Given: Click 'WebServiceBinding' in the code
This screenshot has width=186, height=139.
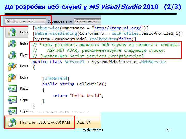Looking at the screenshot, I should point(56,33).
